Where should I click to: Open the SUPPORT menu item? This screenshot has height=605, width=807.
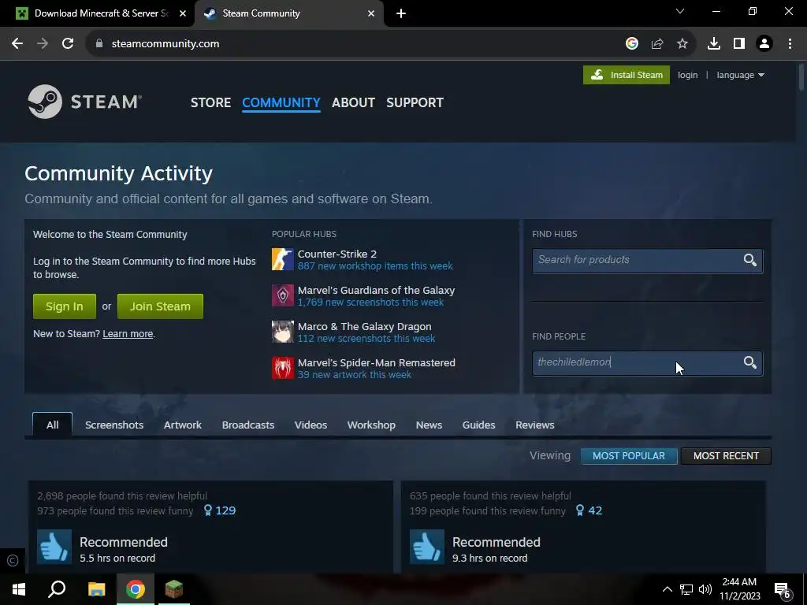tap(415, 102)
